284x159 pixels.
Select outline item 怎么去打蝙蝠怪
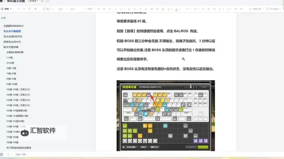pos(12,31)
